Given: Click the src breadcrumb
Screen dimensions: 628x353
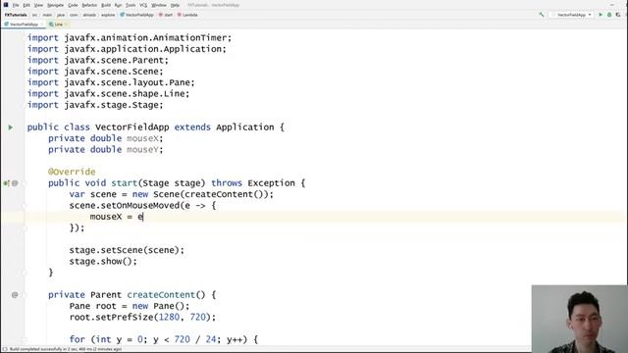Looking at the screenshot, I should point(34,15).
